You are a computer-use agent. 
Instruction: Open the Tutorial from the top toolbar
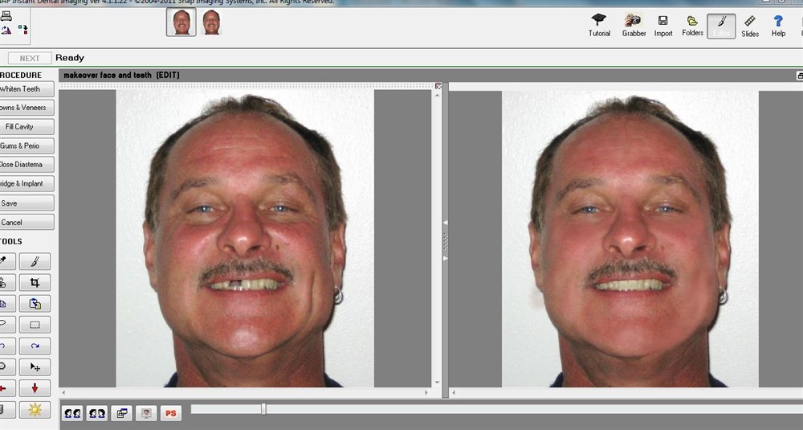point(599,26)
